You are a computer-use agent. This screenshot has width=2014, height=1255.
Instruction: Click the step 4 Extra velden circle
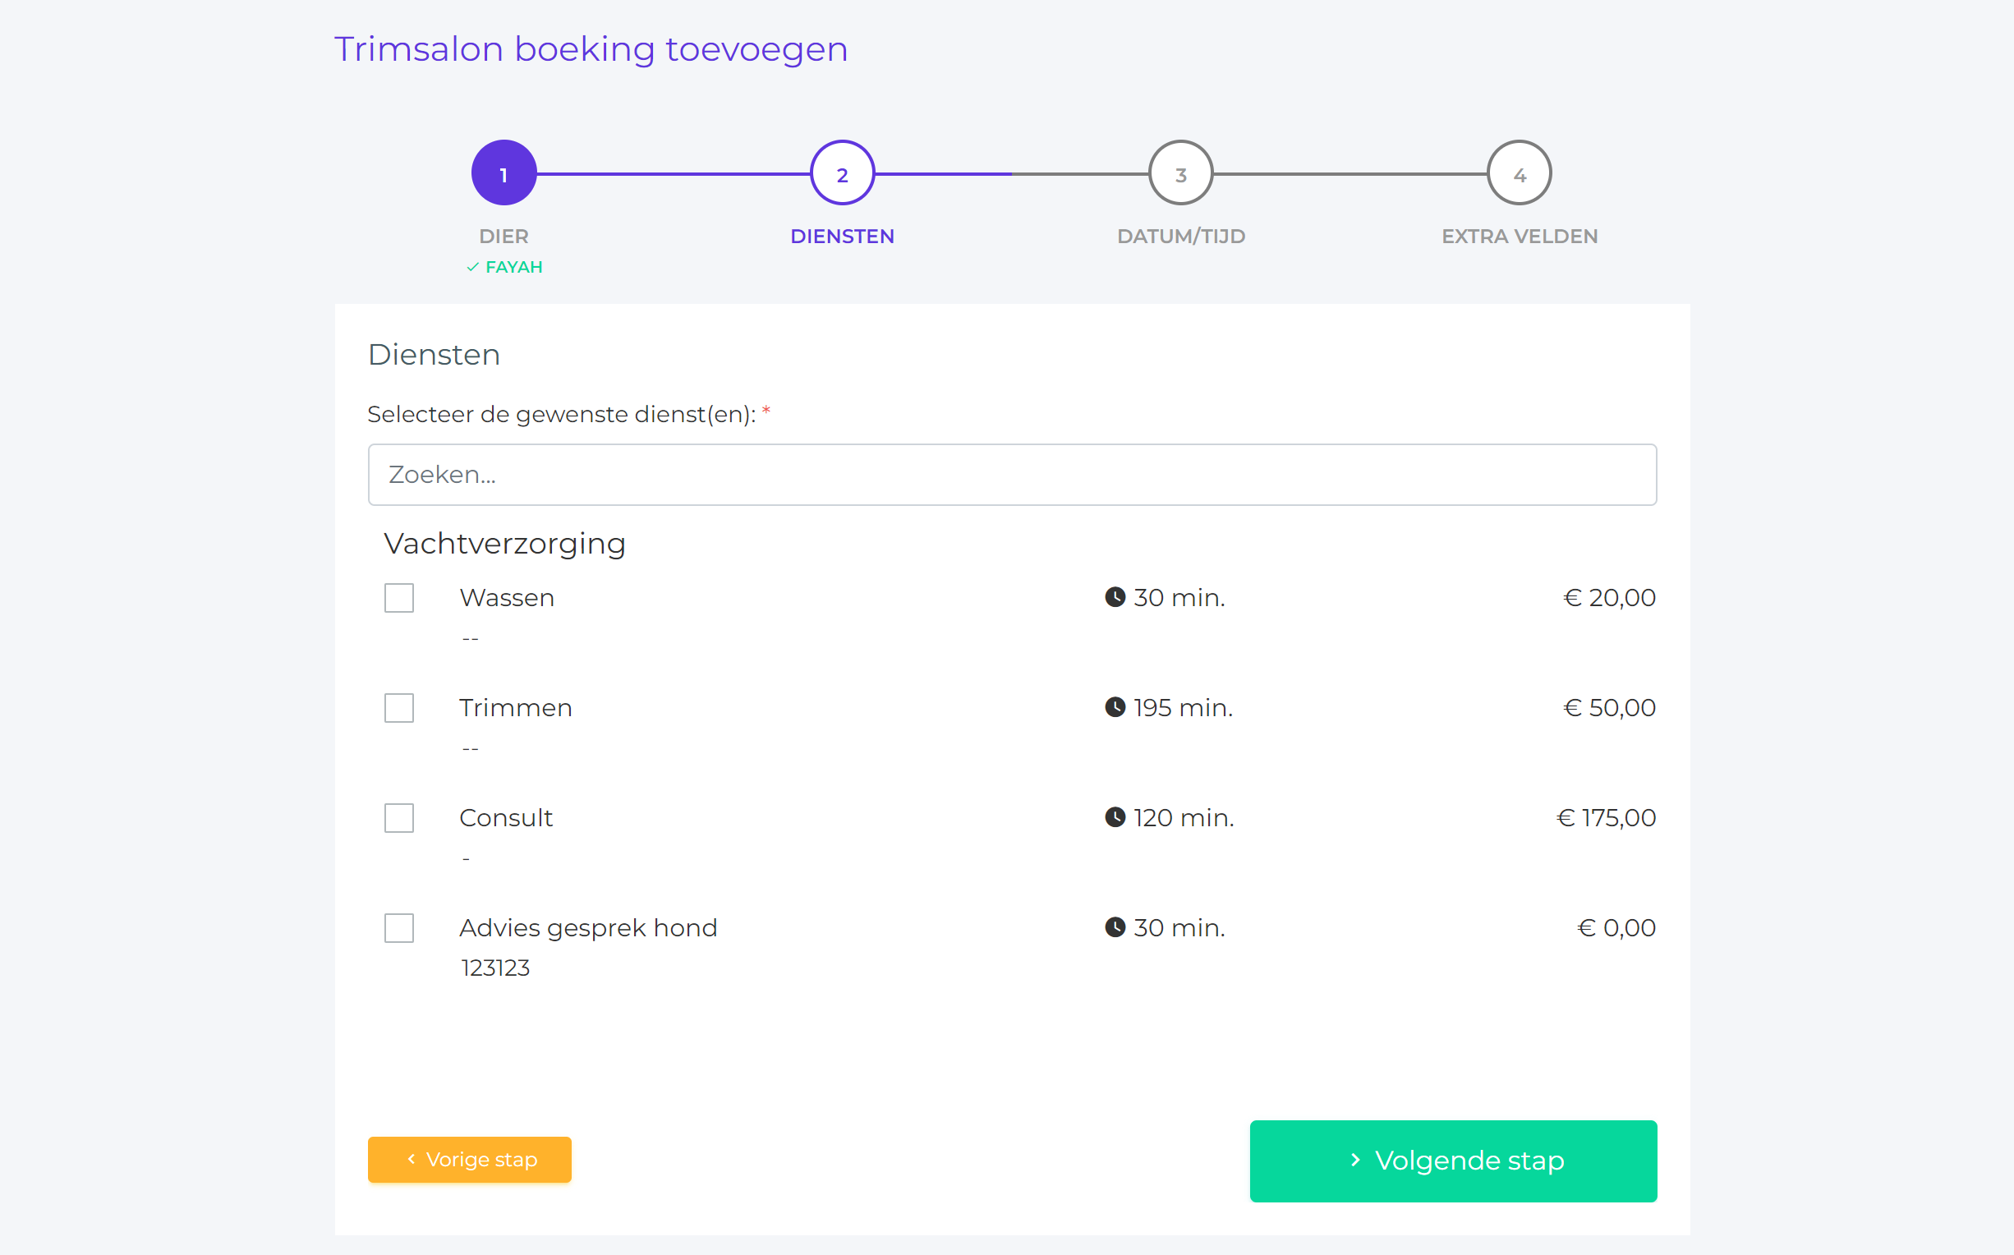(x=1520, y=173)
